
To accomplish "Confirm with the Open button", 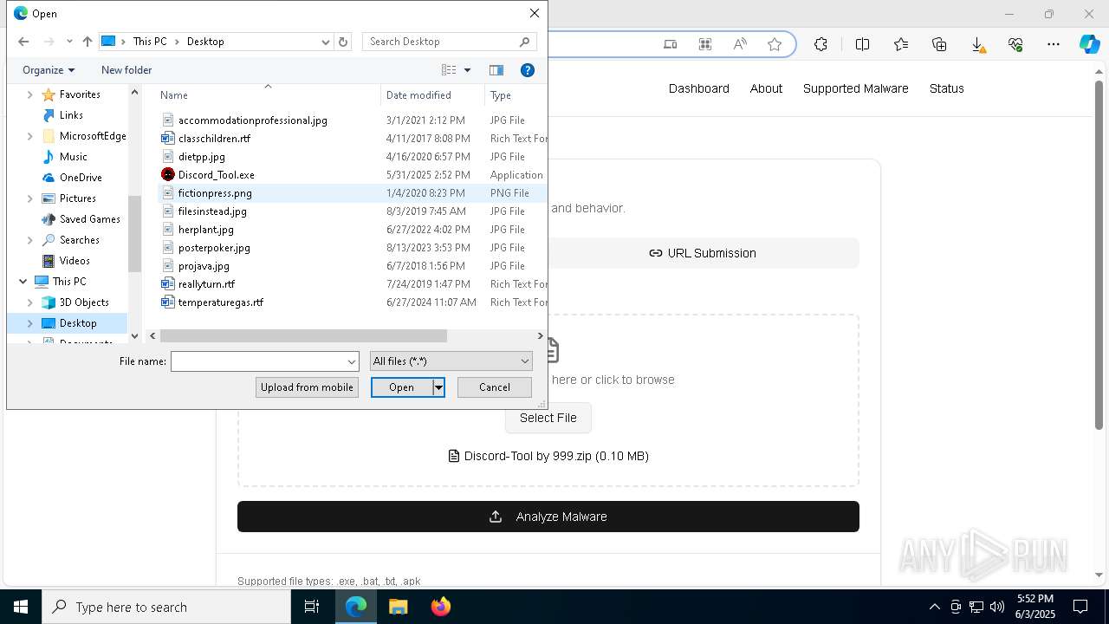I will pyautogui.click(x=402, y=387).
